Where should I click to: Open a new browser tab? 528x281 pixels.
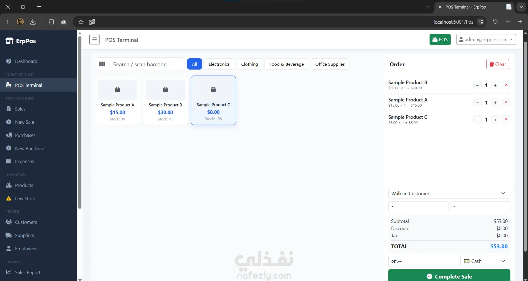click(x=428, y=7)
